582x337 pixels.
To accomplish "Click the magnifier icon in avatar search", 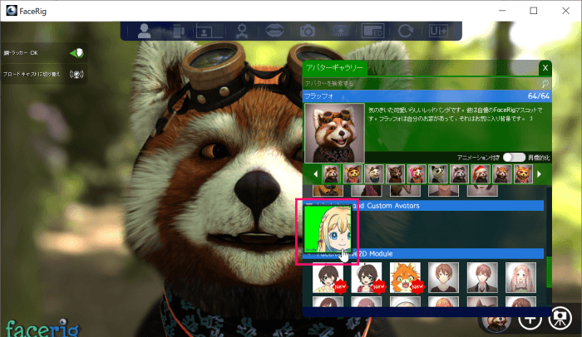I will pos(545,83).
